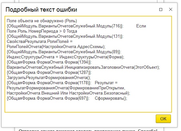Image resolution: width=181 pixels, height=131 pixels.
Task: Close the Подробный текст ошибки dialog
Action: [171, 9]
